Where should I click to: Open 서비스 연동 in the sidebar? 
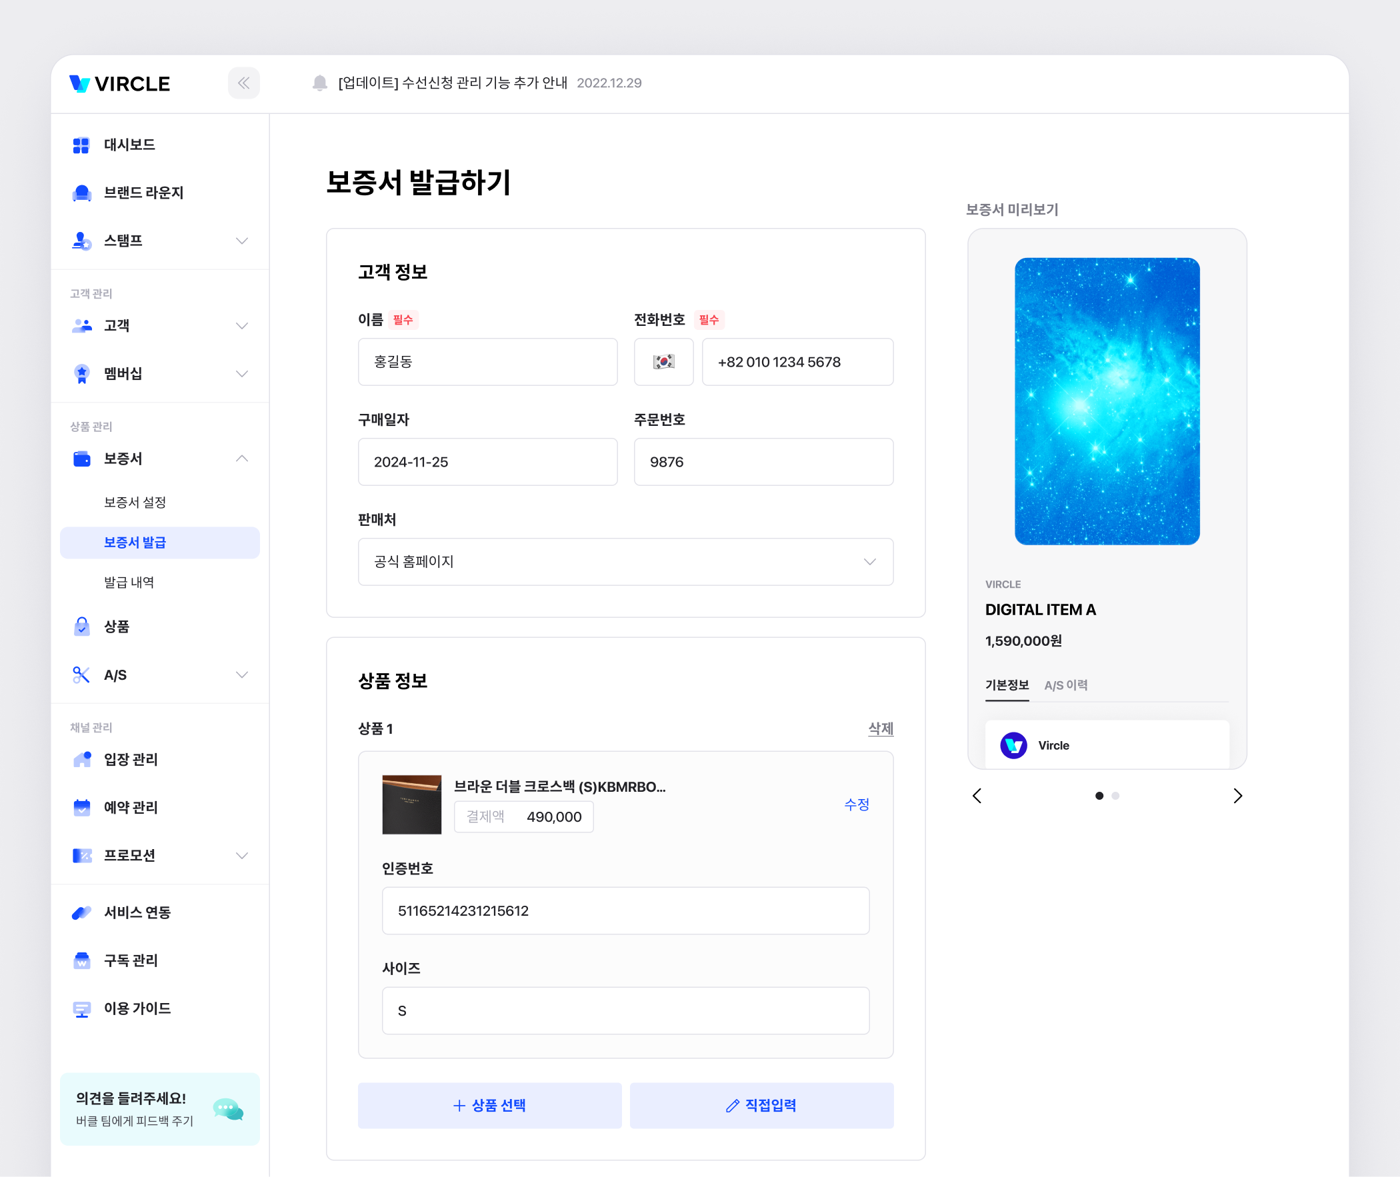137,912
